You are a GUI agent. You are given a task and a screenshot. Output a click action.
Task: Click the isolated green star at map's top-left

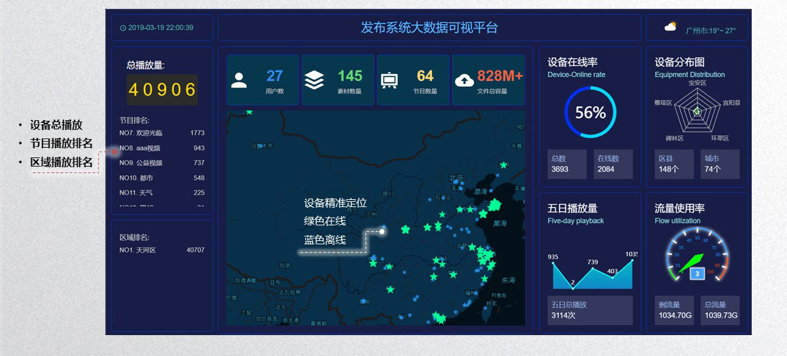[x=249, y=112]
